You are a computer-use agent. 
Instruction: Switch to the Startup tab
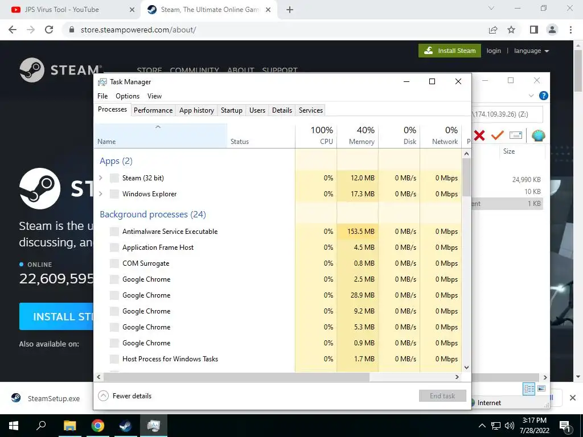231,110
